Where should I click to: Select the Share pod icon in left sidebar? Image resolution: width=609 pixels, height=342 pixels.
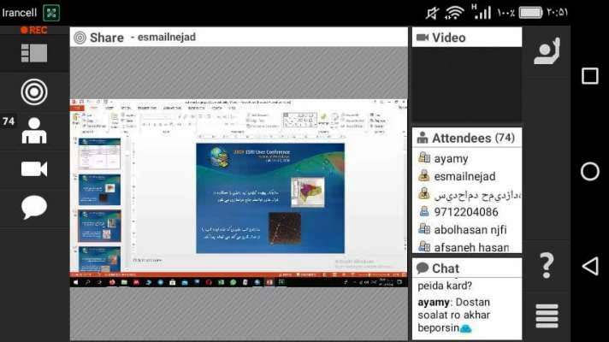(34, 91)
